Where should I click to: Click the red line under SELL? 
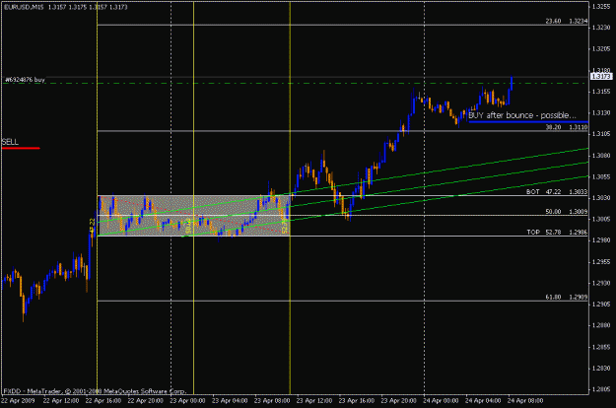(x=21, y=148)
